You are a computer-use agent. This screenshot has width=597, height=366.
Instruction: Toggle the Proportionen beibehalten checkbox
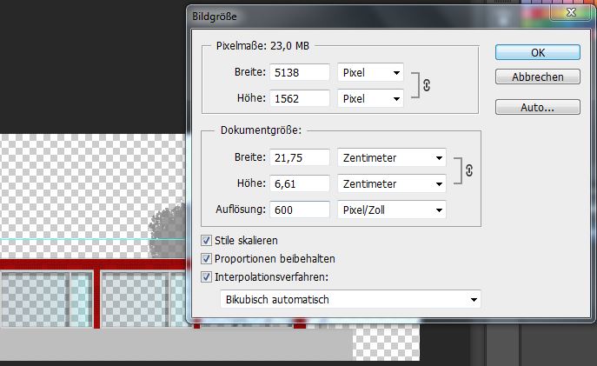tap(206, 258)
